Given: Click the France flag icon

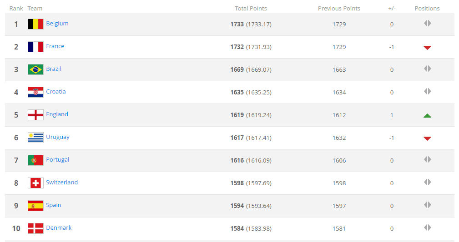Looking at the screenshot, I should pyautogui.click(x=36, y=47).
